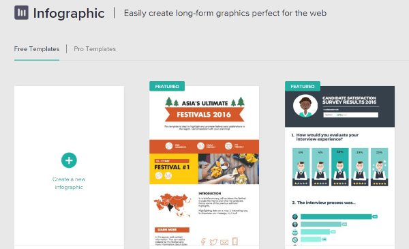Viewport: 409px width, 249px height.
Task: Click the Festival #1 yellow banner
Action: click(174, 169)
